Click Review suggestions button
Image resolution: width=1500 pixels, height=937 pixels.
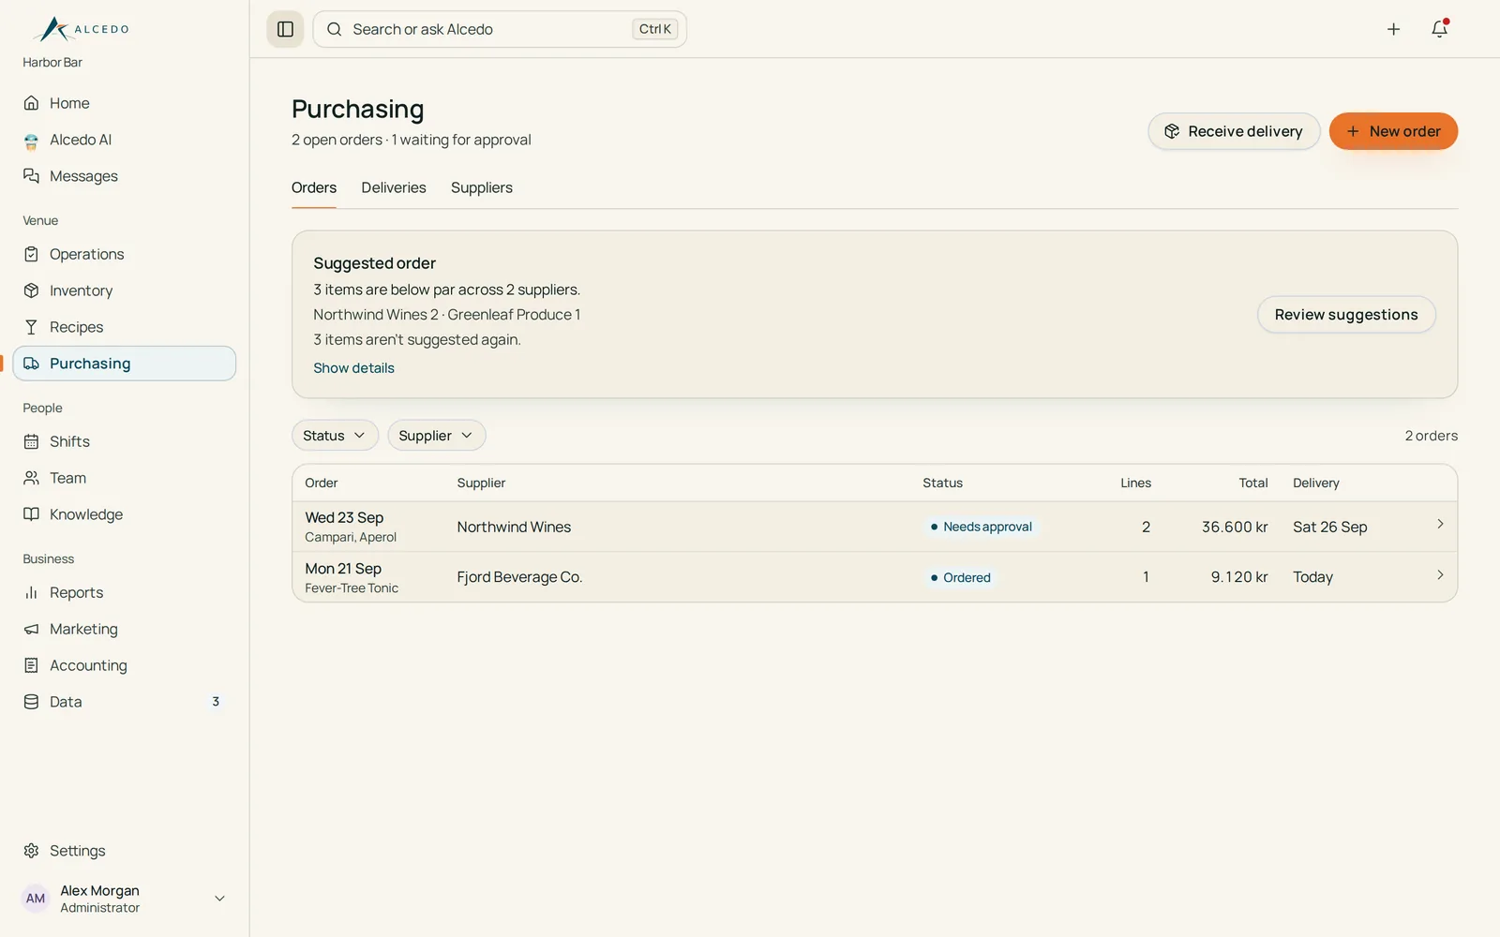click(1346, 315)
